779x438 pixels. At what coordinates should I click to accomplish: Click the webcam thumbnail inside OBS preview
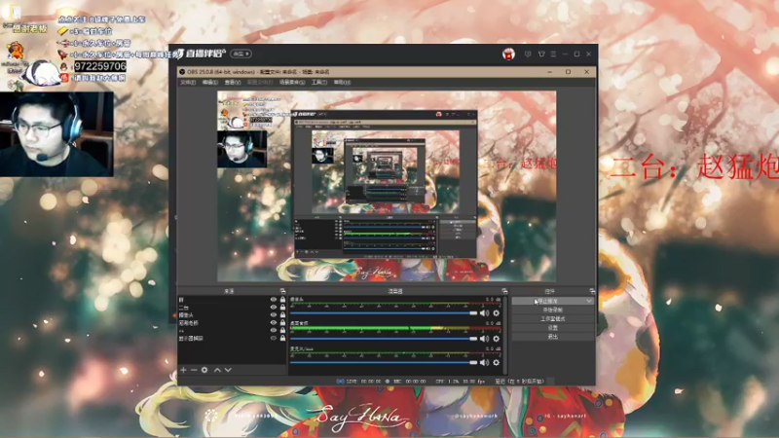[241, 149]
